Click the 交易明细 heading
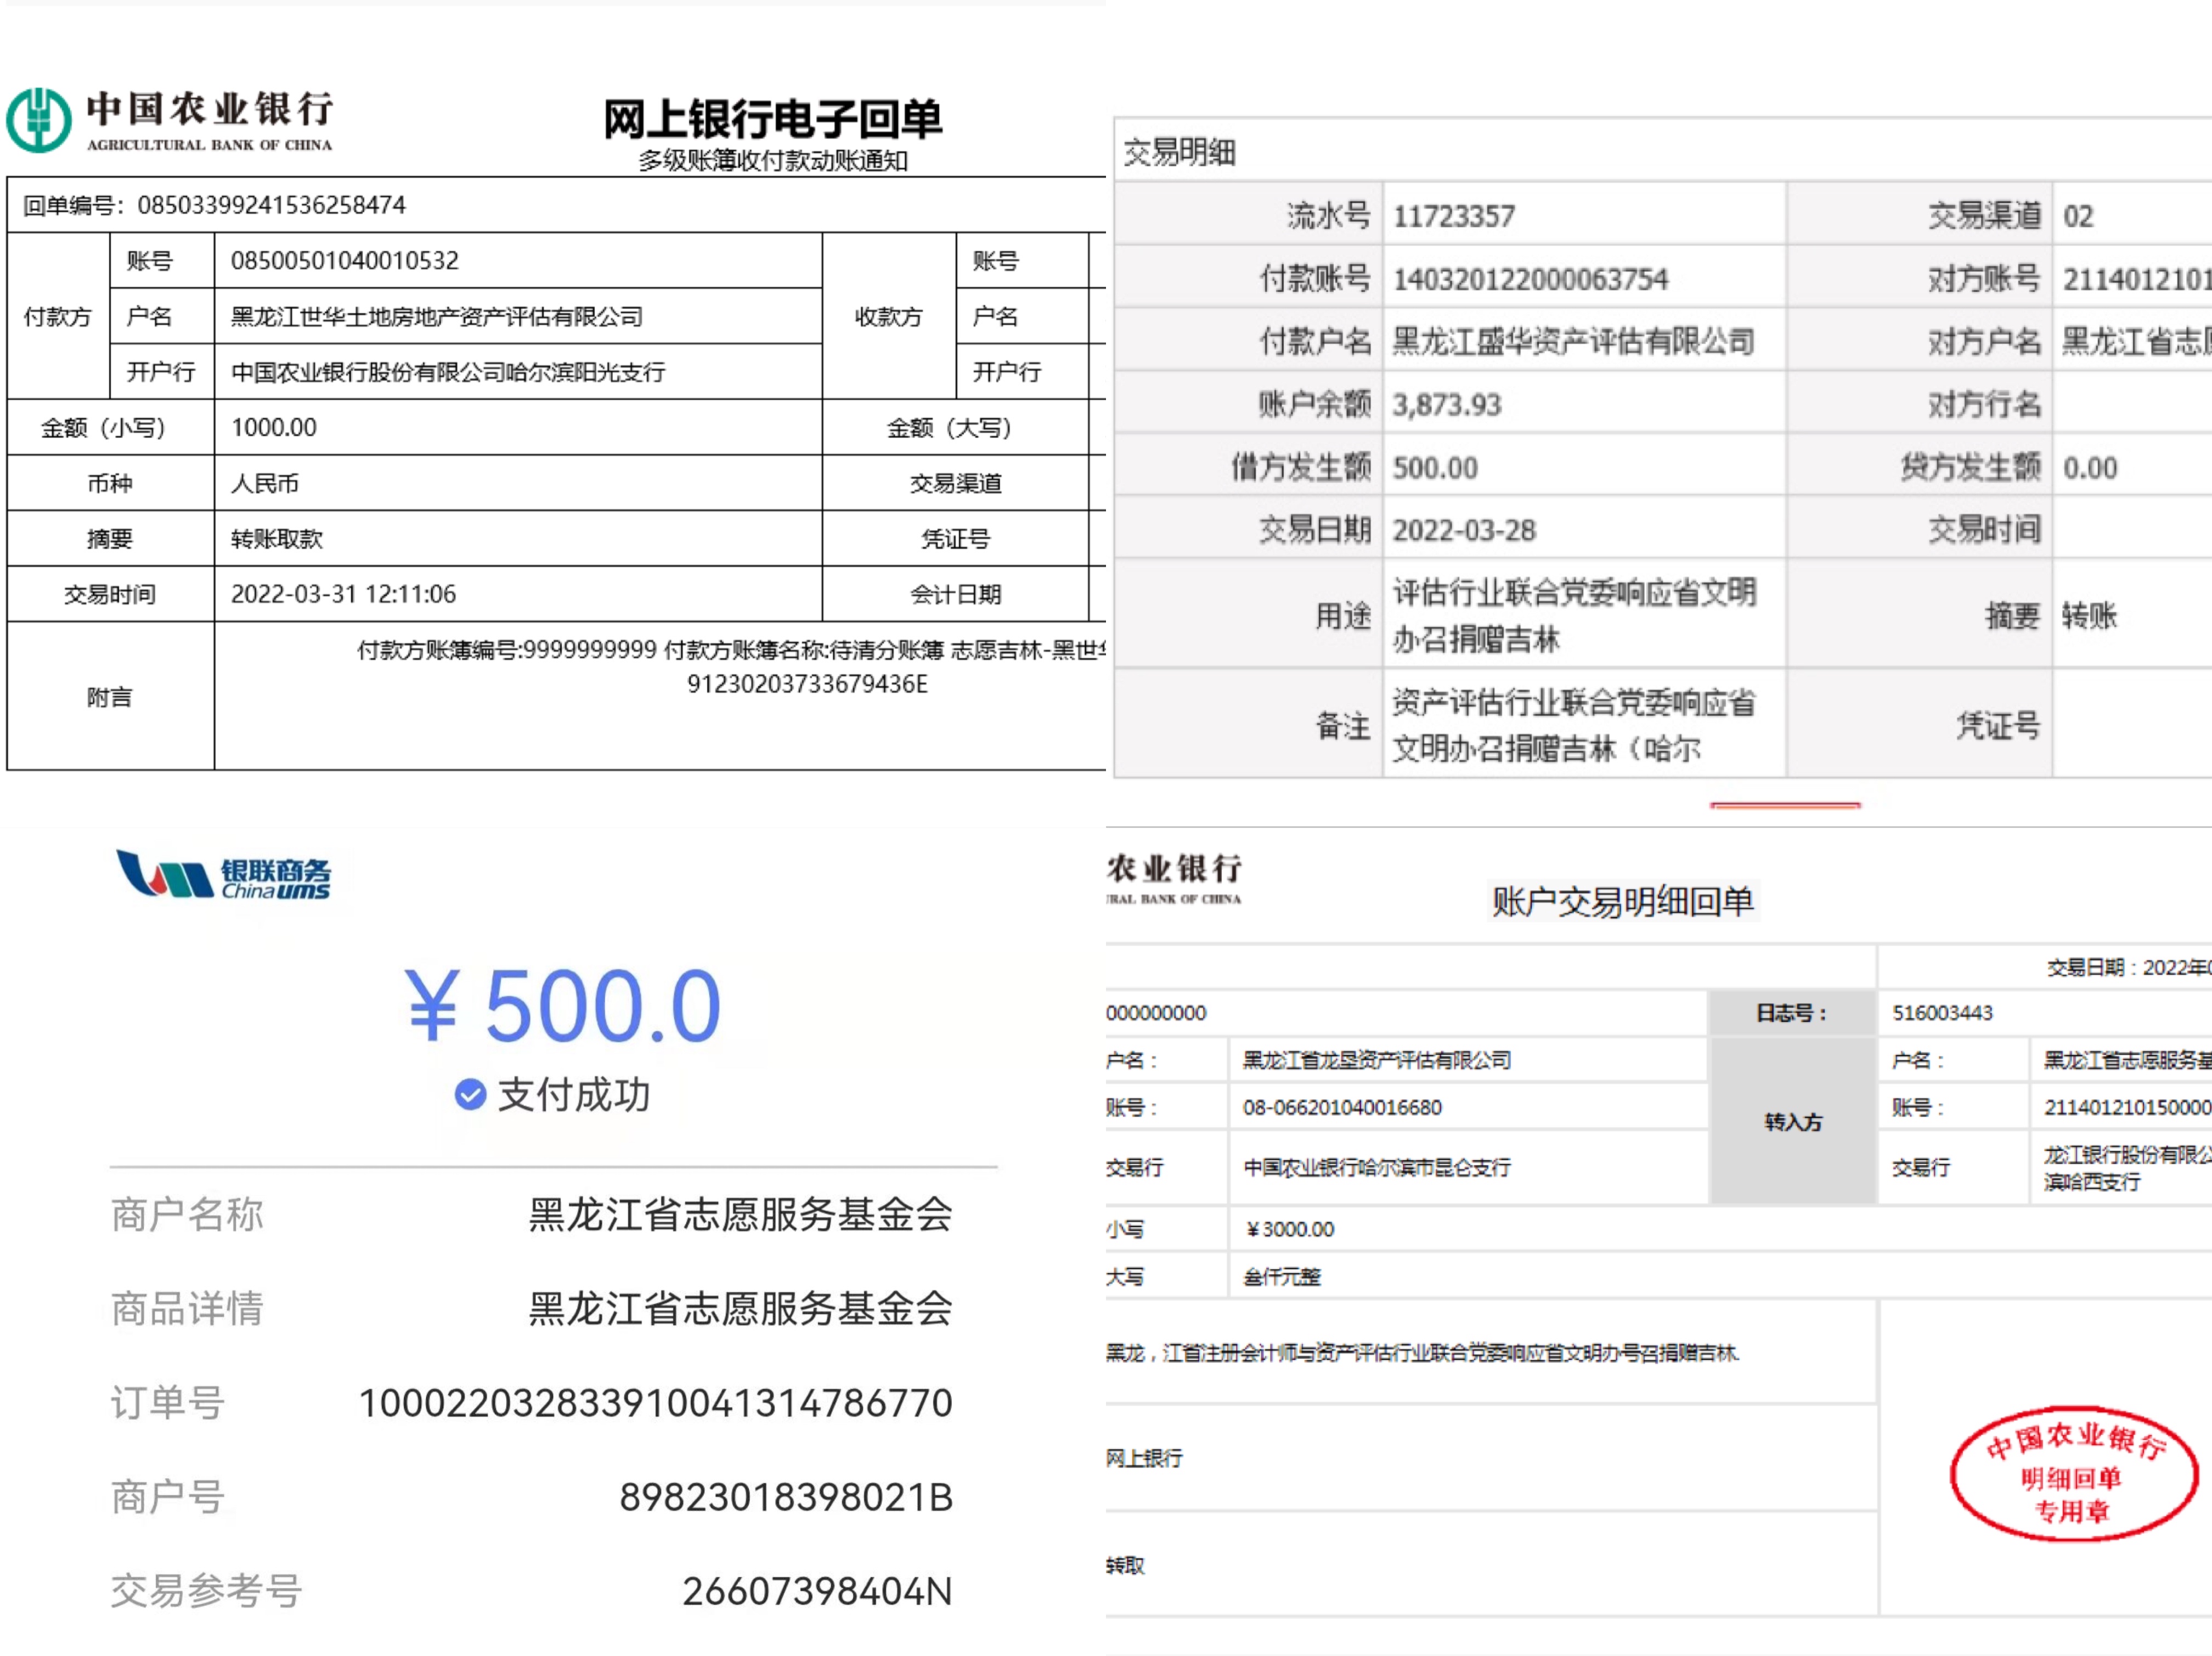 (x=1180, y=152)
